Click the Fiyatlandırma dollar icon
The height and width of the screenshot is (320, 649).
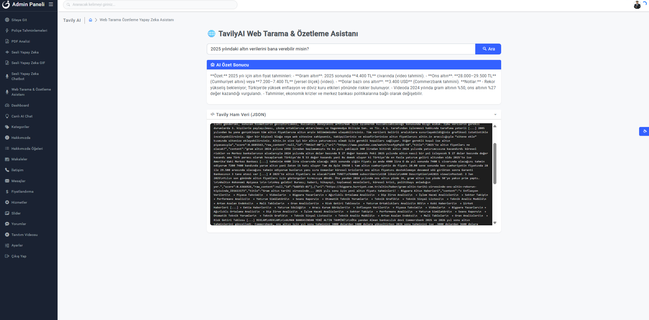click(7, 192)
